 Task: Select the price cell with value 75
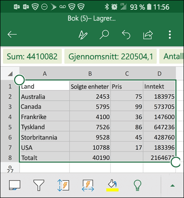click(x=127, y=97)
